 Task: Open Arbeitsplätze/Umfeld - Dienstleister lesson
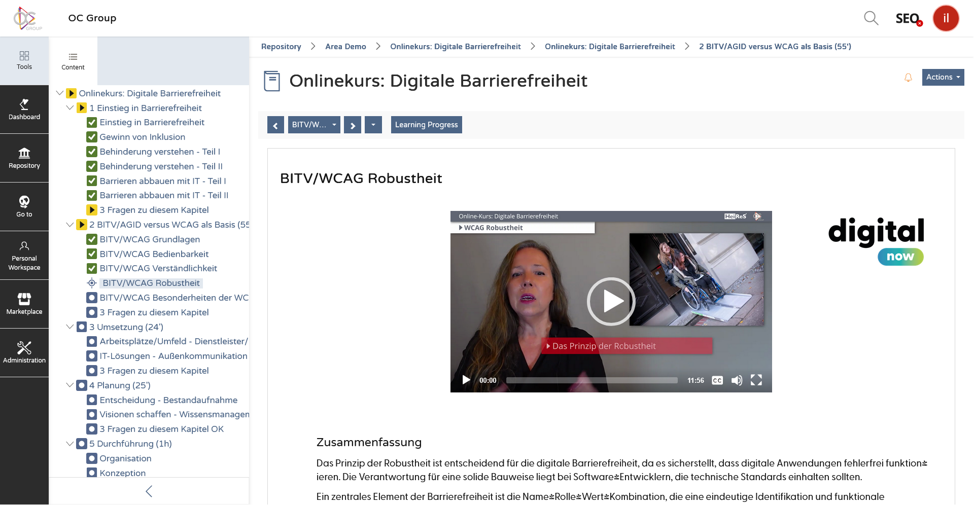click(174, 341)
